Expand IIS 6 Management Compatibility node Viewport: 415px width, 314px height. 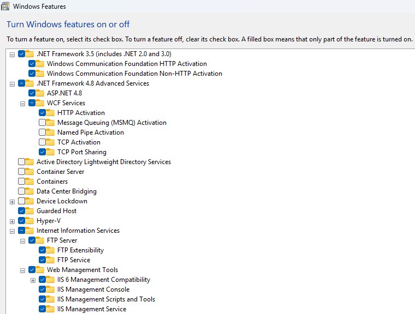pyautogui.click(x=33, y=280)
